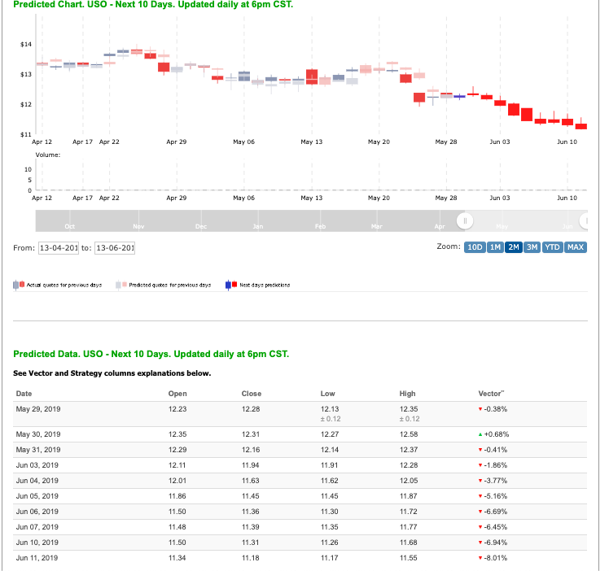Click the green up arrow beside +0.68%

click(480, 434)
